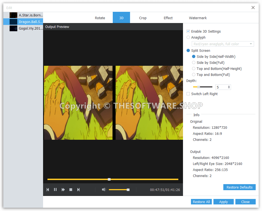Pause the video preview
The image size is (262, 211).
pyautogui.click(x=55, y=190)
